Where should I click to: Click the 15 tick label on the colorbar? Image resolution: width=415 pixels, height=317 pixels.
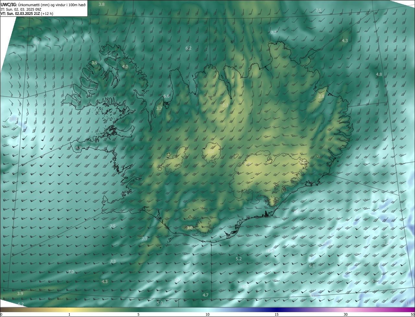277,314
